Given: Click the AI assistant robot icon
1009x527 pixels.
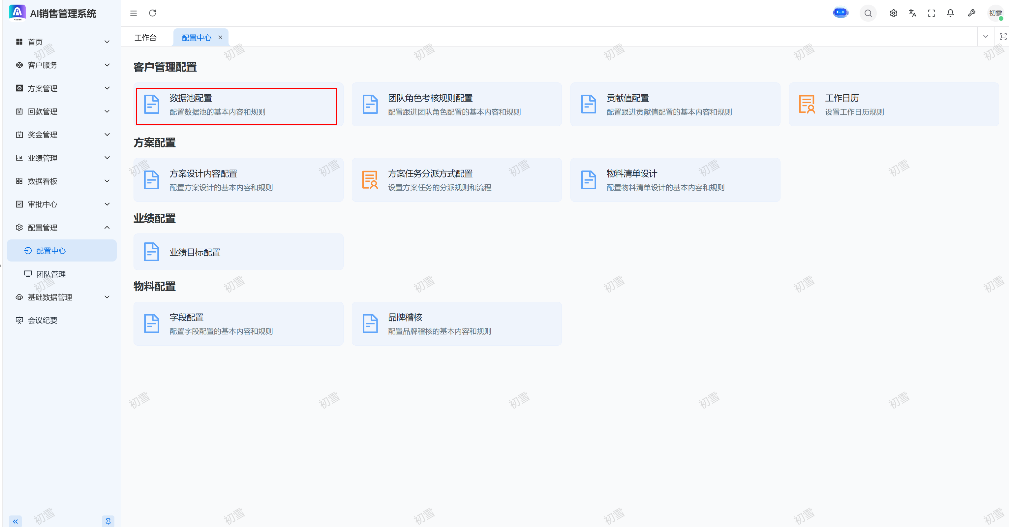Looking at the screenshot, I should coord(840,13).
